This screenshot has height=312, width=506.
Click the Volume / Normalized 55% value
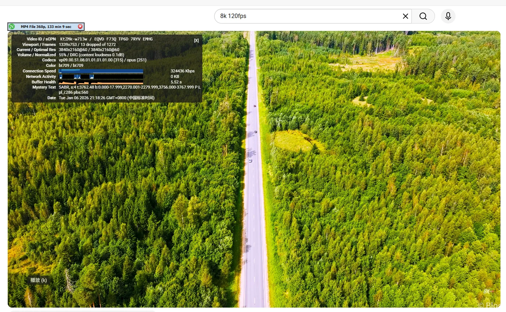[91, 55]
